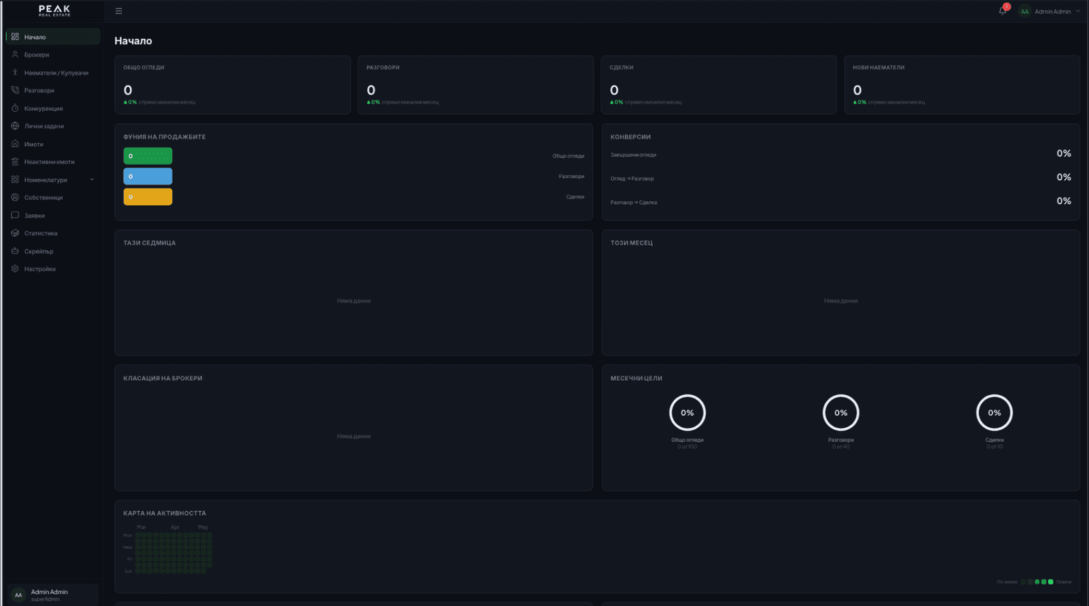Open notifications via the bell icon

pos(1003,11)
